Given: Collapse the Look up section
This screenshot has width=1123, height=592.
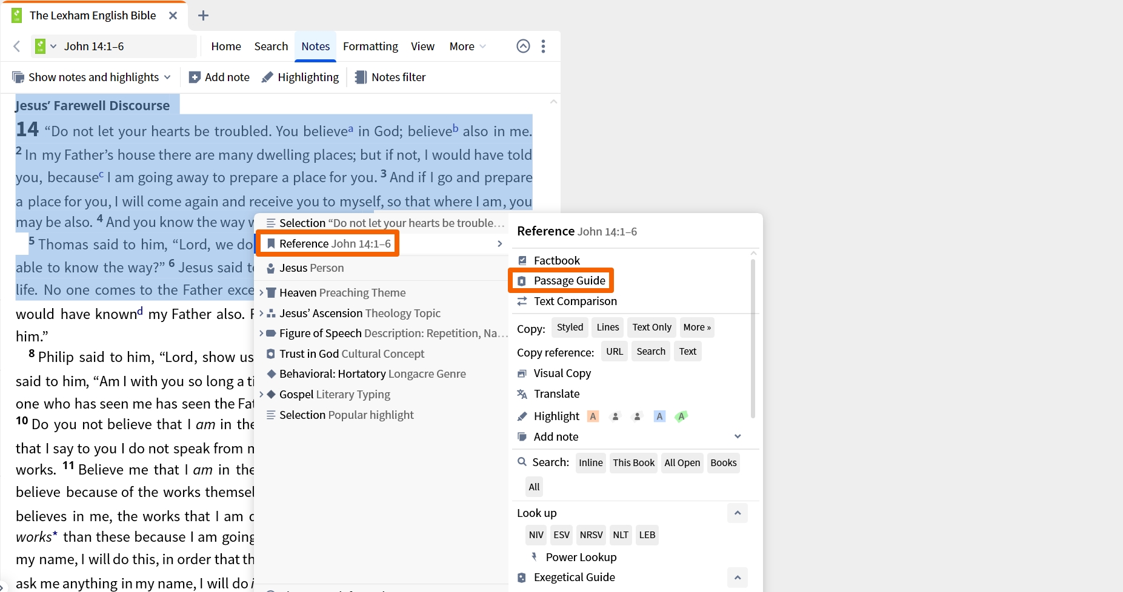Looking at the screenshot, I should [738, 513].
